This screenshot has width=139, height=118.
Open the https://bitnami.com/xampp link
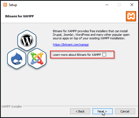point(71,45)
